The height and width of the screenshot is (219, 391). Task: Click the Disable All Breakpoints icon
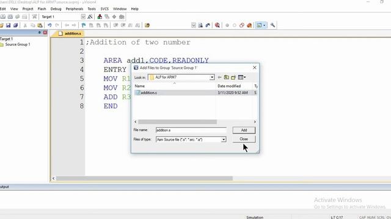[x=242, y=25]
